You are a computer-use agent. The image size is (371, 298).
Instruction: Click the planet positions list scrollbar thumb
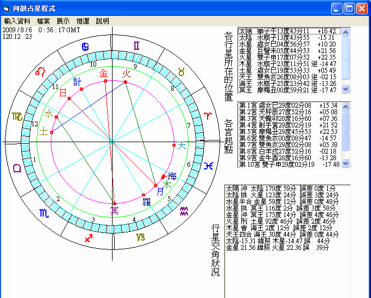345,58
